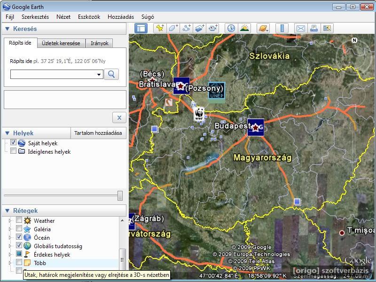Email the current view
The height and width of the screenshot is (282, 376).
pyautogui.click(x=301, y=28)
